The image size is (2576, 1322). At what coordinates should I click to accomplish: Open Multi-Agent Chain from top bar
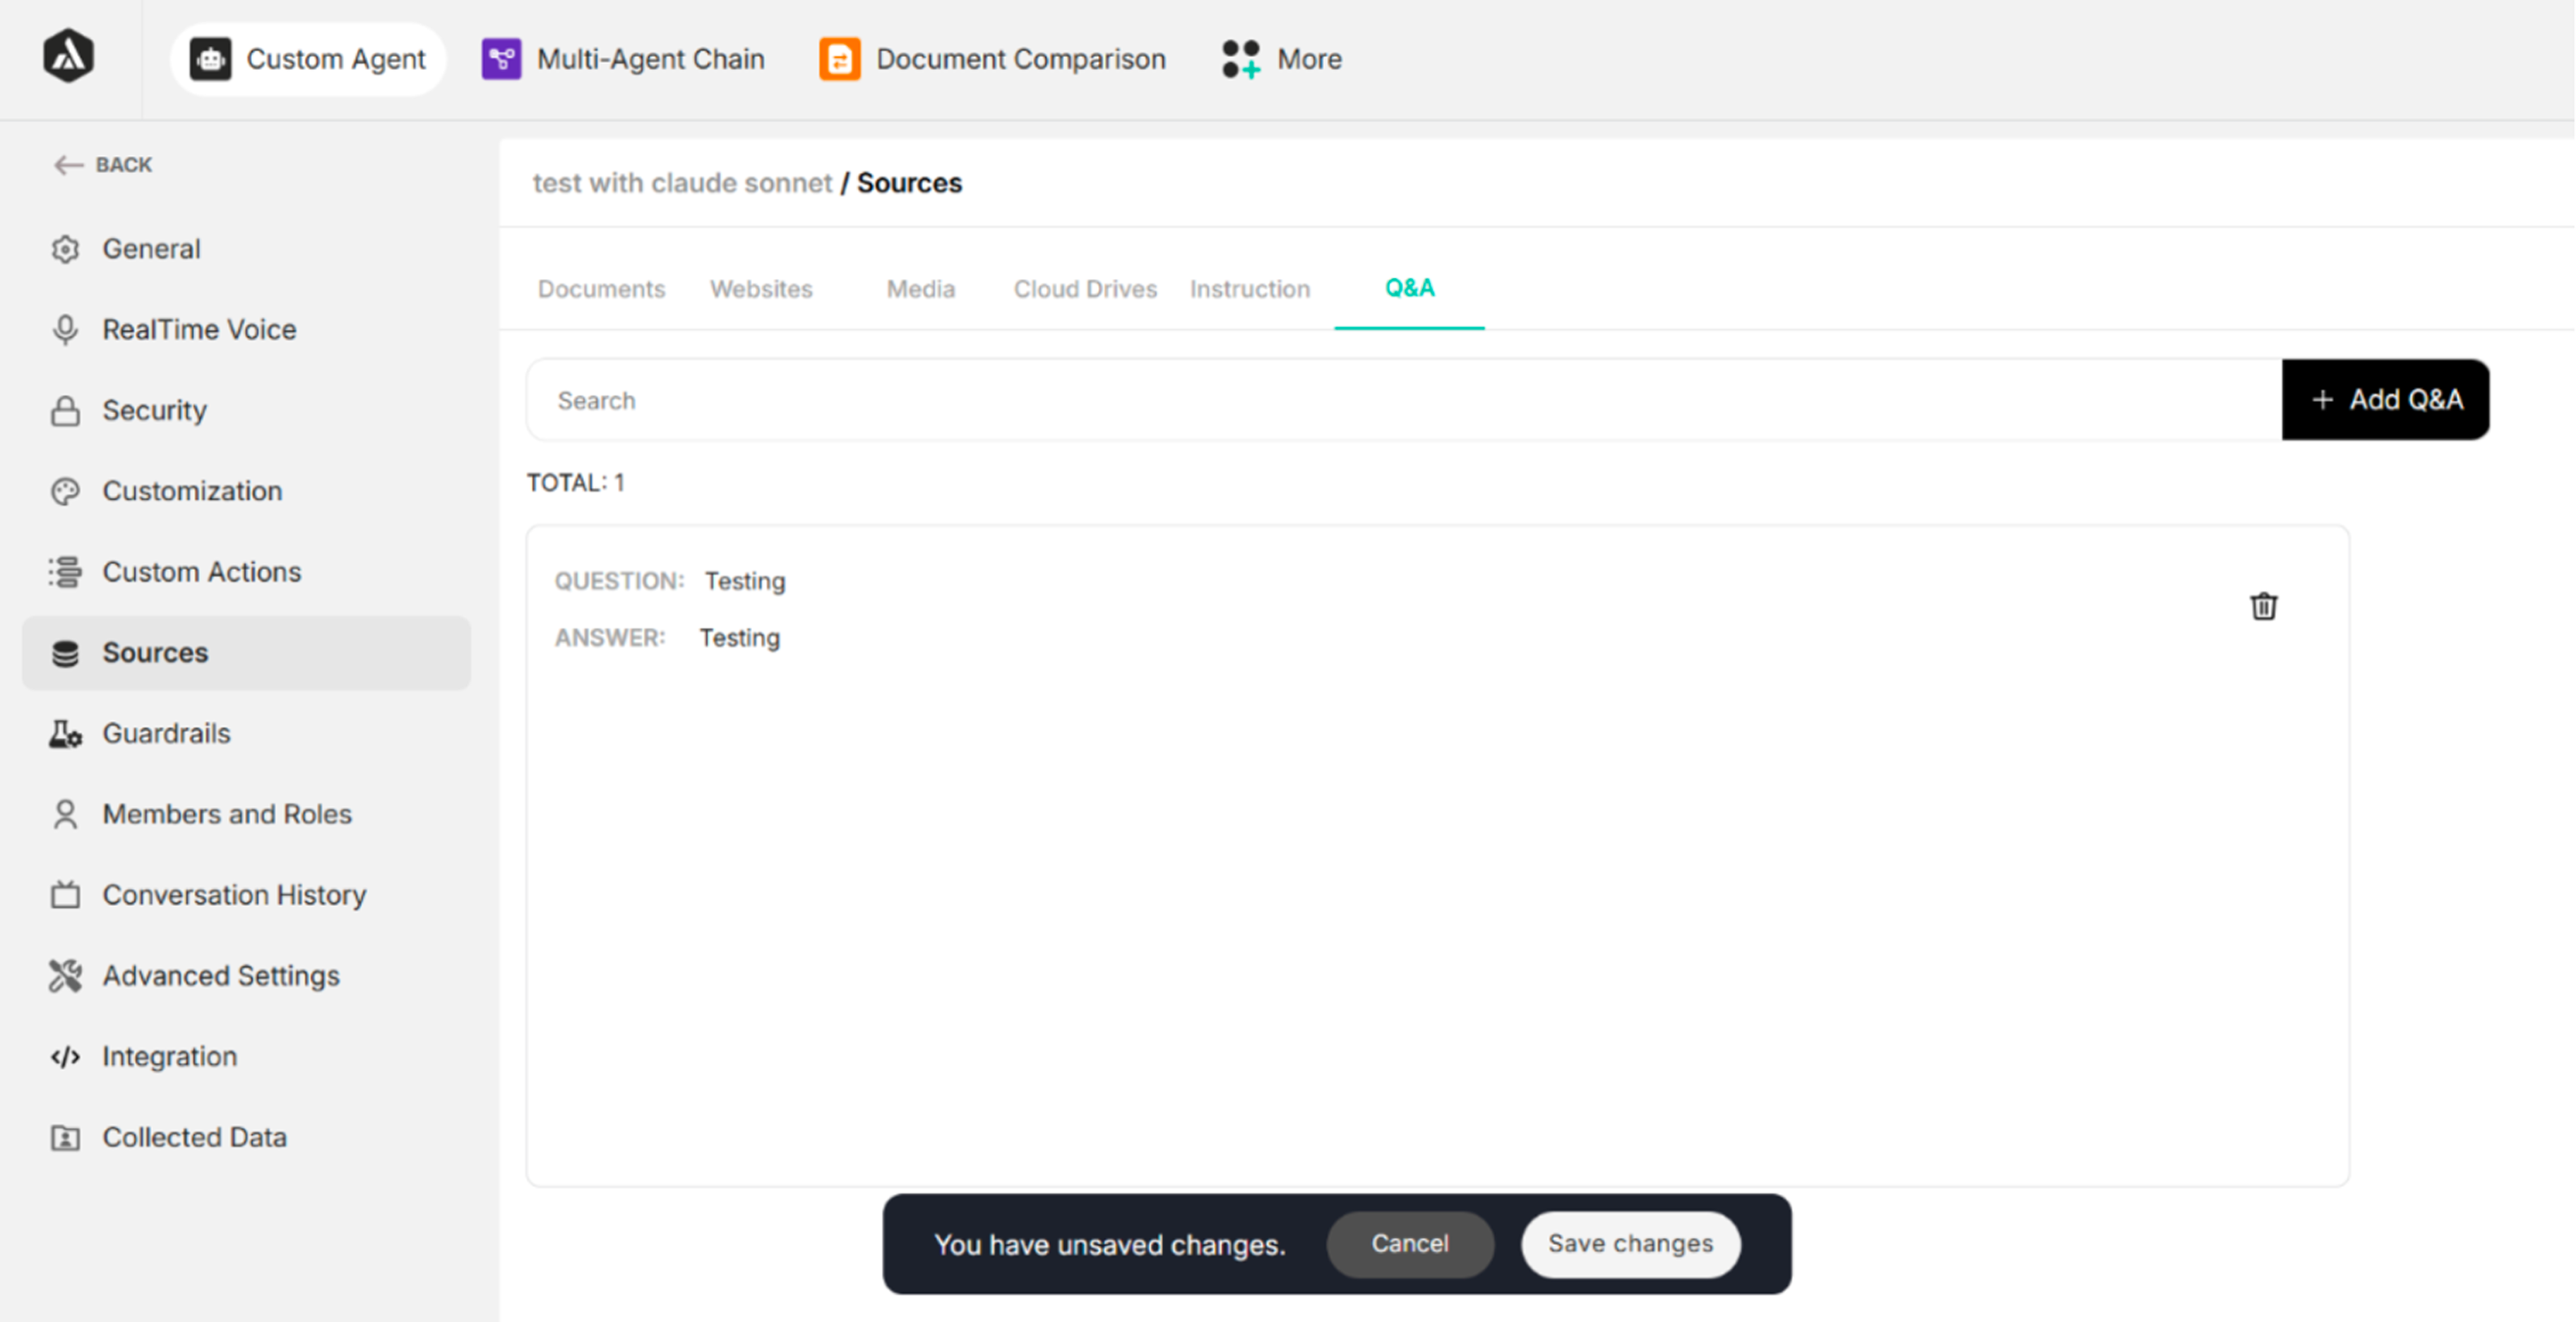tap(650, 59)
